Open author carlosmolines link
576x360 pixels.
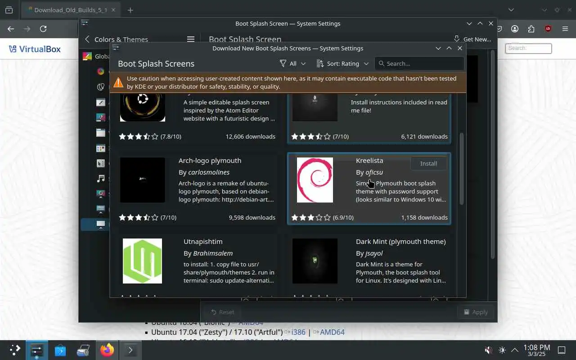click(x=209, y=172)
